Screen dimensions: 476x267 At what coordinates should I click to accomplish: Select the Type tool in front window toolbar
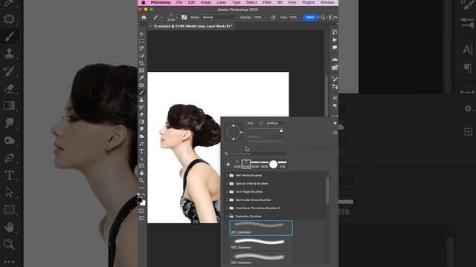(x=141, y=151)
